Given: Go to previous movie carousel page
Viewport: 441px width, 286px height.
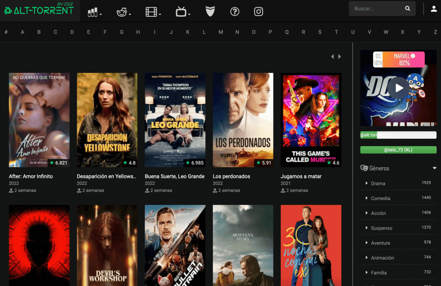Looking at the screenshot, I should [332, 56].
